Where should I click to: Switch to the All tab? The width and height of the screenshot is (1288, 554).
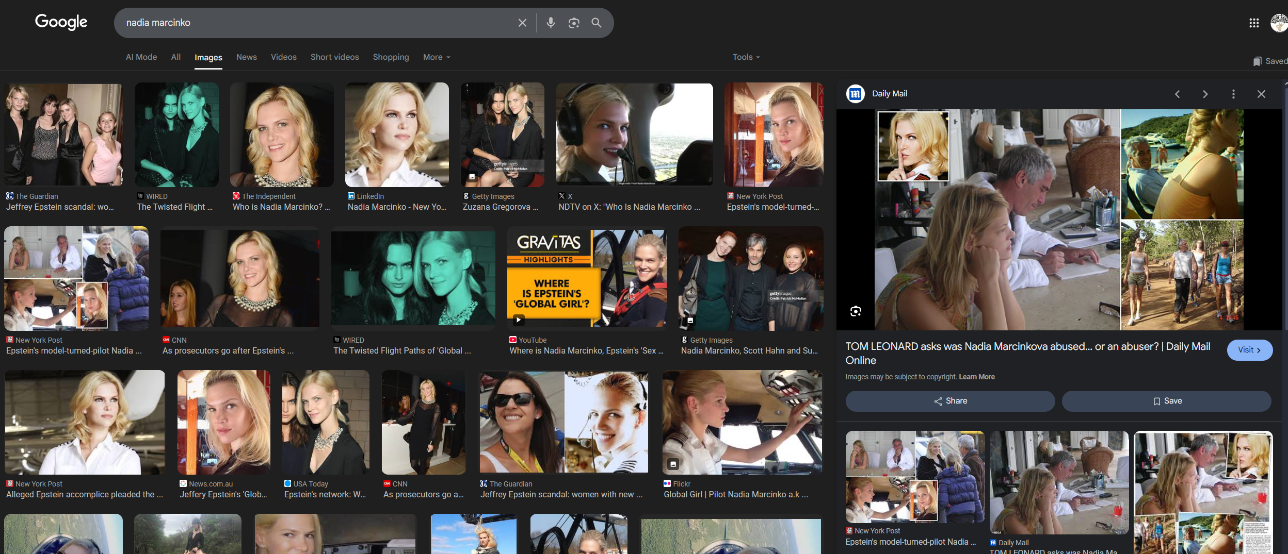coord(176,57)
